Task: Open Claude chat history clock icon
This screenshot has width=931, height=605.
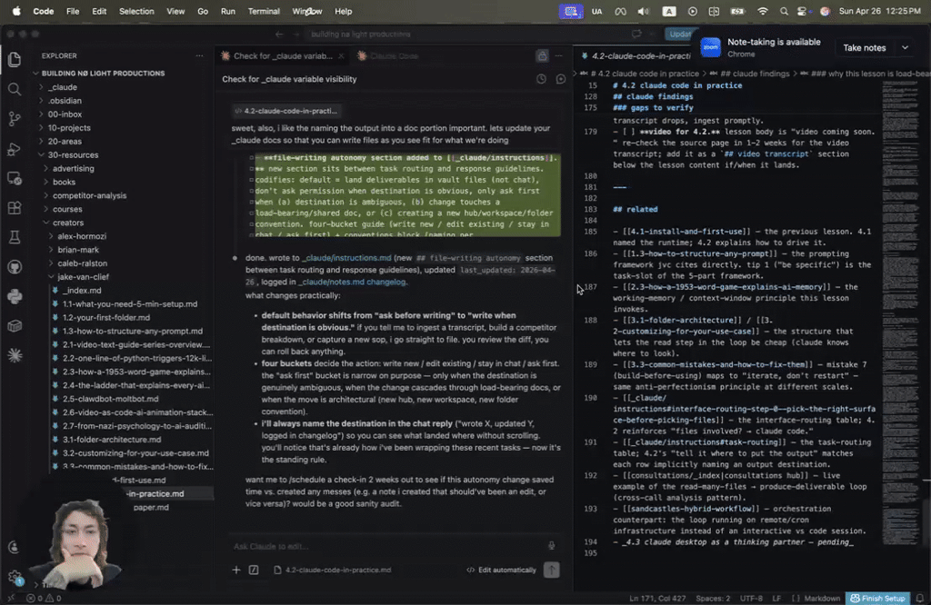Action: [541, 79]
